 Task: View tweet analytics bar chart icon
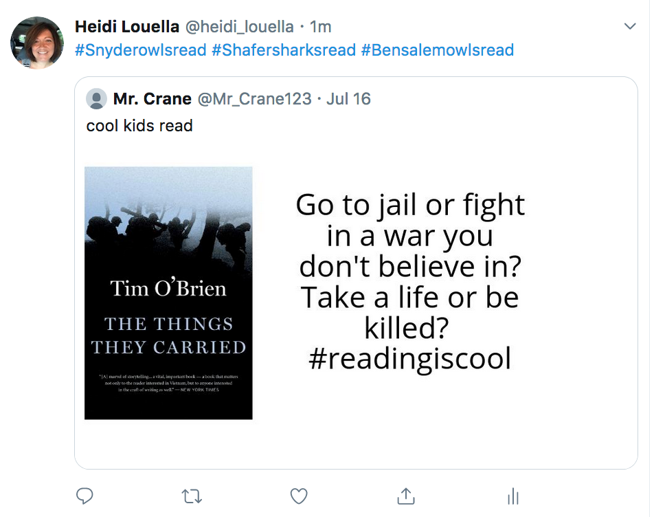tap(512, 496)
